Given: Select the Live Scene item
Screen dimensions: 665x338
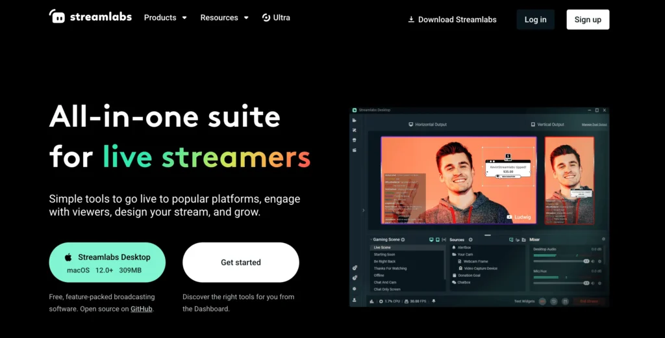Looking at the screenshot, I should [407, 248].
